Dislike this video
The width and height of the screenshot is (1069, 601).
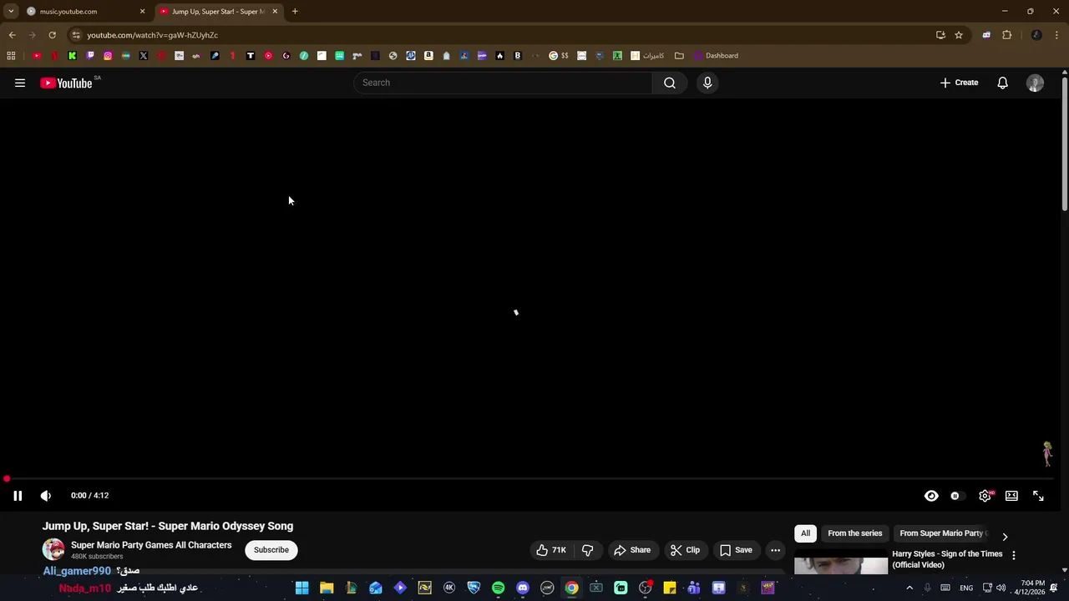tap(587, 550)
